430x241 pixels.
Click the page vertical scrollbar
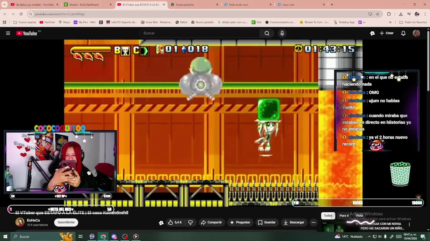click(428, 60)
